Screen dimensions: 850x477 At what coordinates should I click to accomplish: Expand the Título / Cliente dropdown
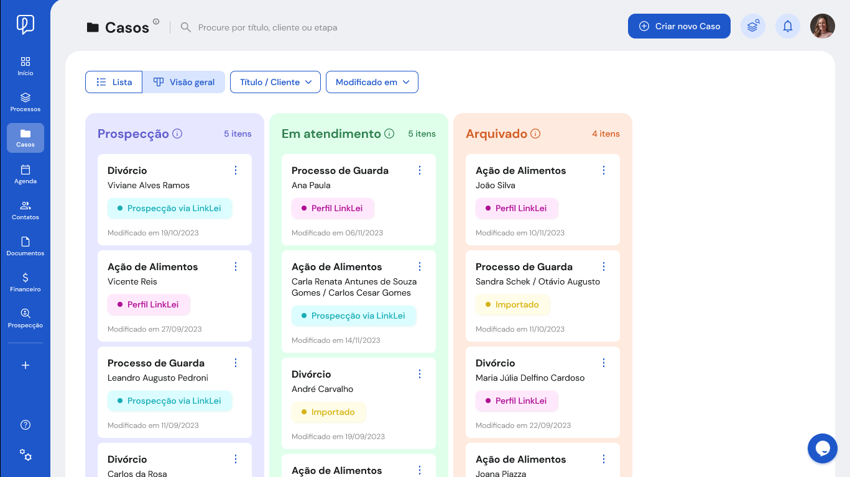click(x=275, y=82)
